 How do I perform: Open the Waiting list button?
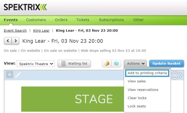[74, 64]
